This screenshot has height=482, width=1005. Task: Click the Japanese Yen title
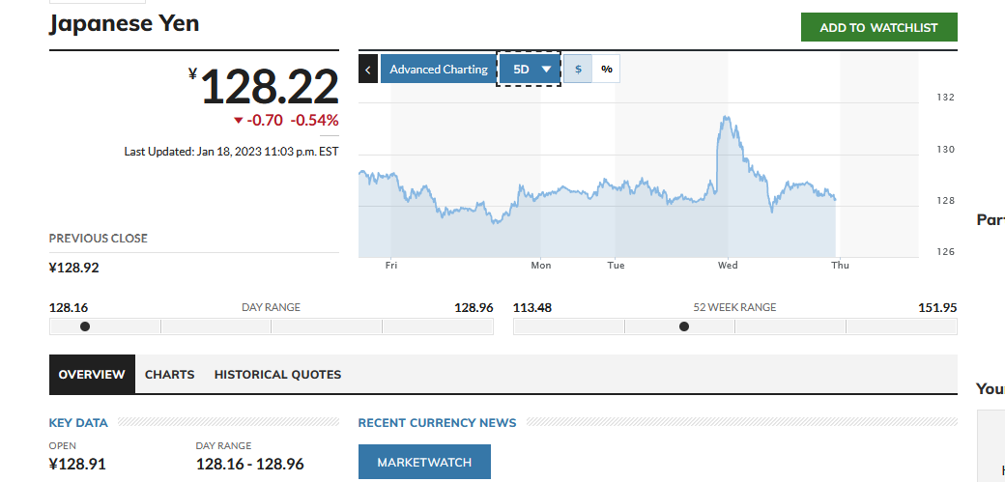(x=125, y=24)
